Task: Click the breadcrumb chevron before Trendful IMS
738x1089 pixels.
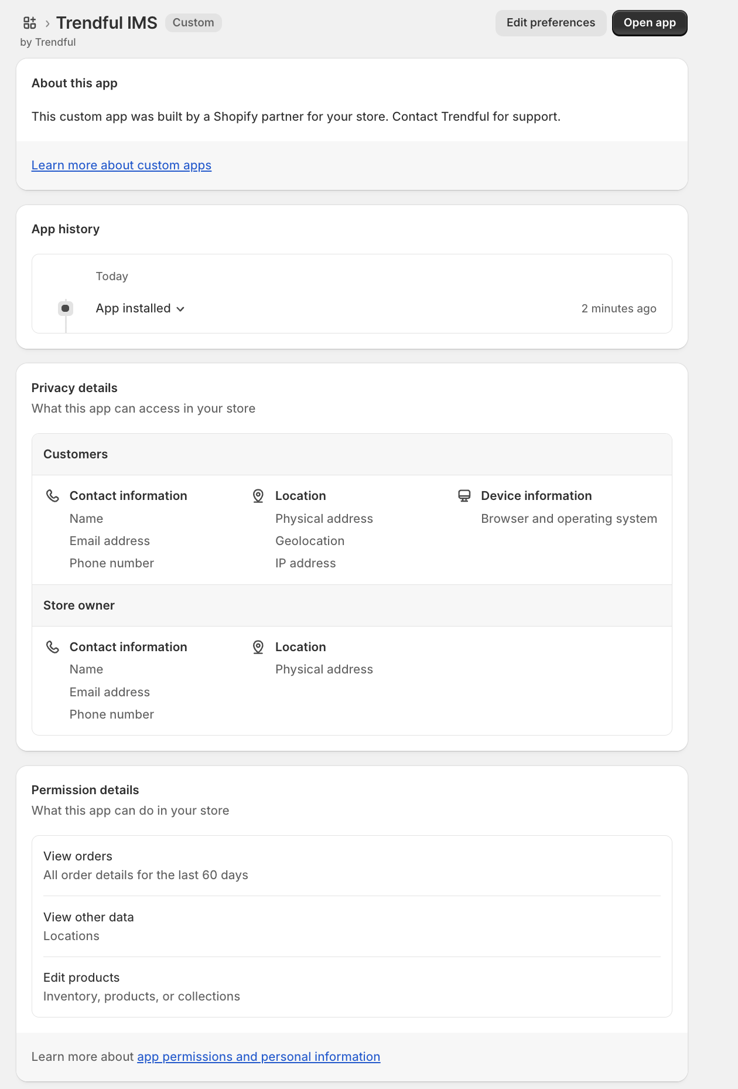Action: (47, 23)
